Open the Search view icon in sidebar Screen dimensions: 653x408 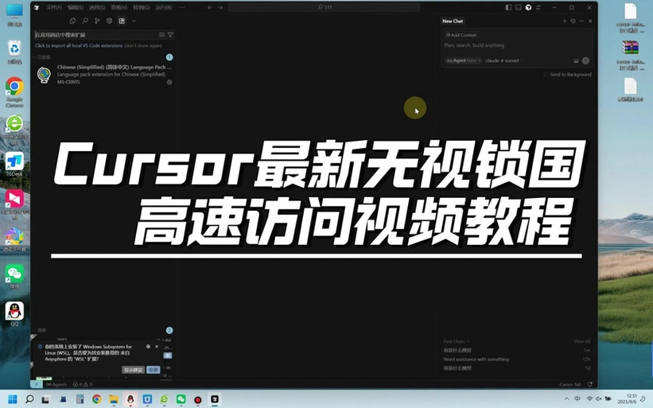click(x=85, y=21)
